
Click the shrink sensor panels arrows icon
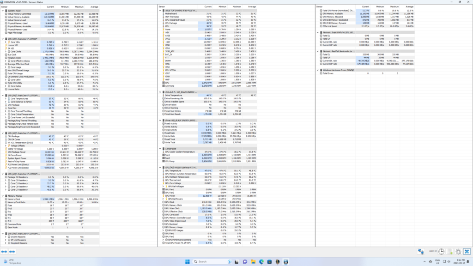(12, 252)
